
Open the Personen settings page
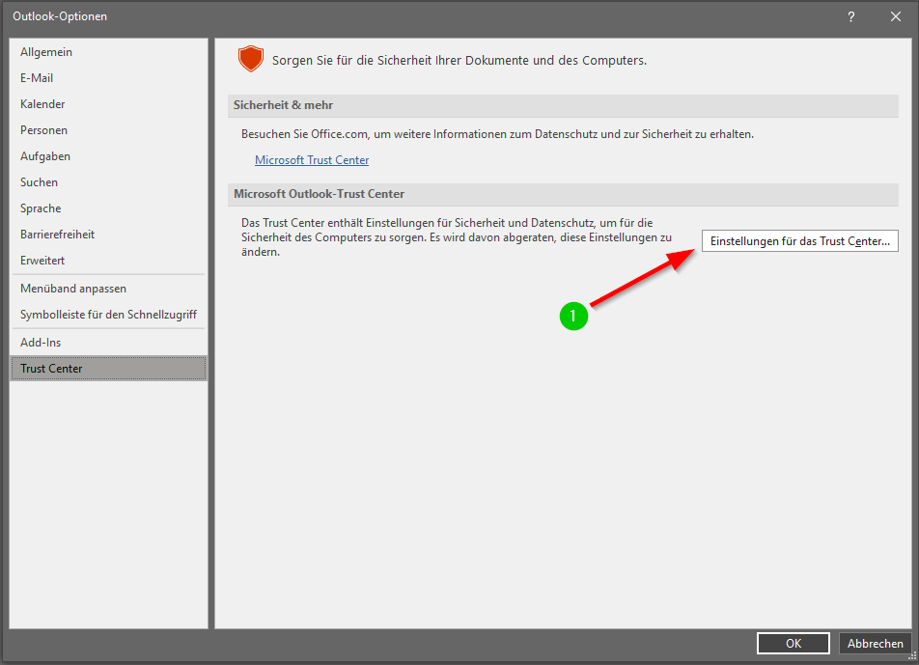click(x=43, y=130)
